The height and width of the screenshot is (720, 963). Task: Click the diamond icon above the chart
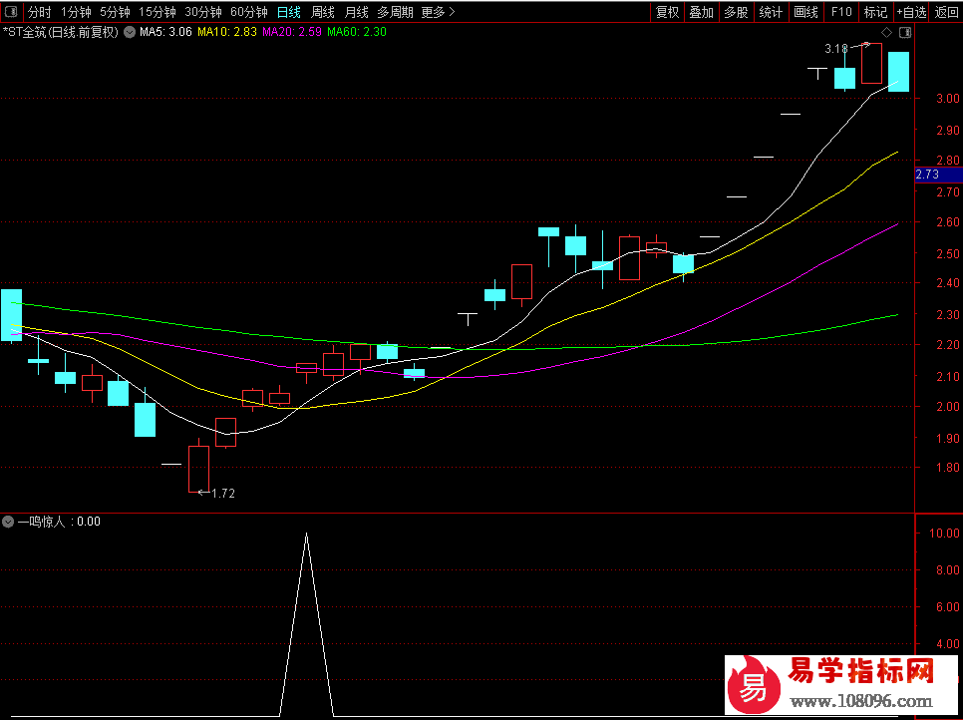pyautogui.click(x=886, y=32)
